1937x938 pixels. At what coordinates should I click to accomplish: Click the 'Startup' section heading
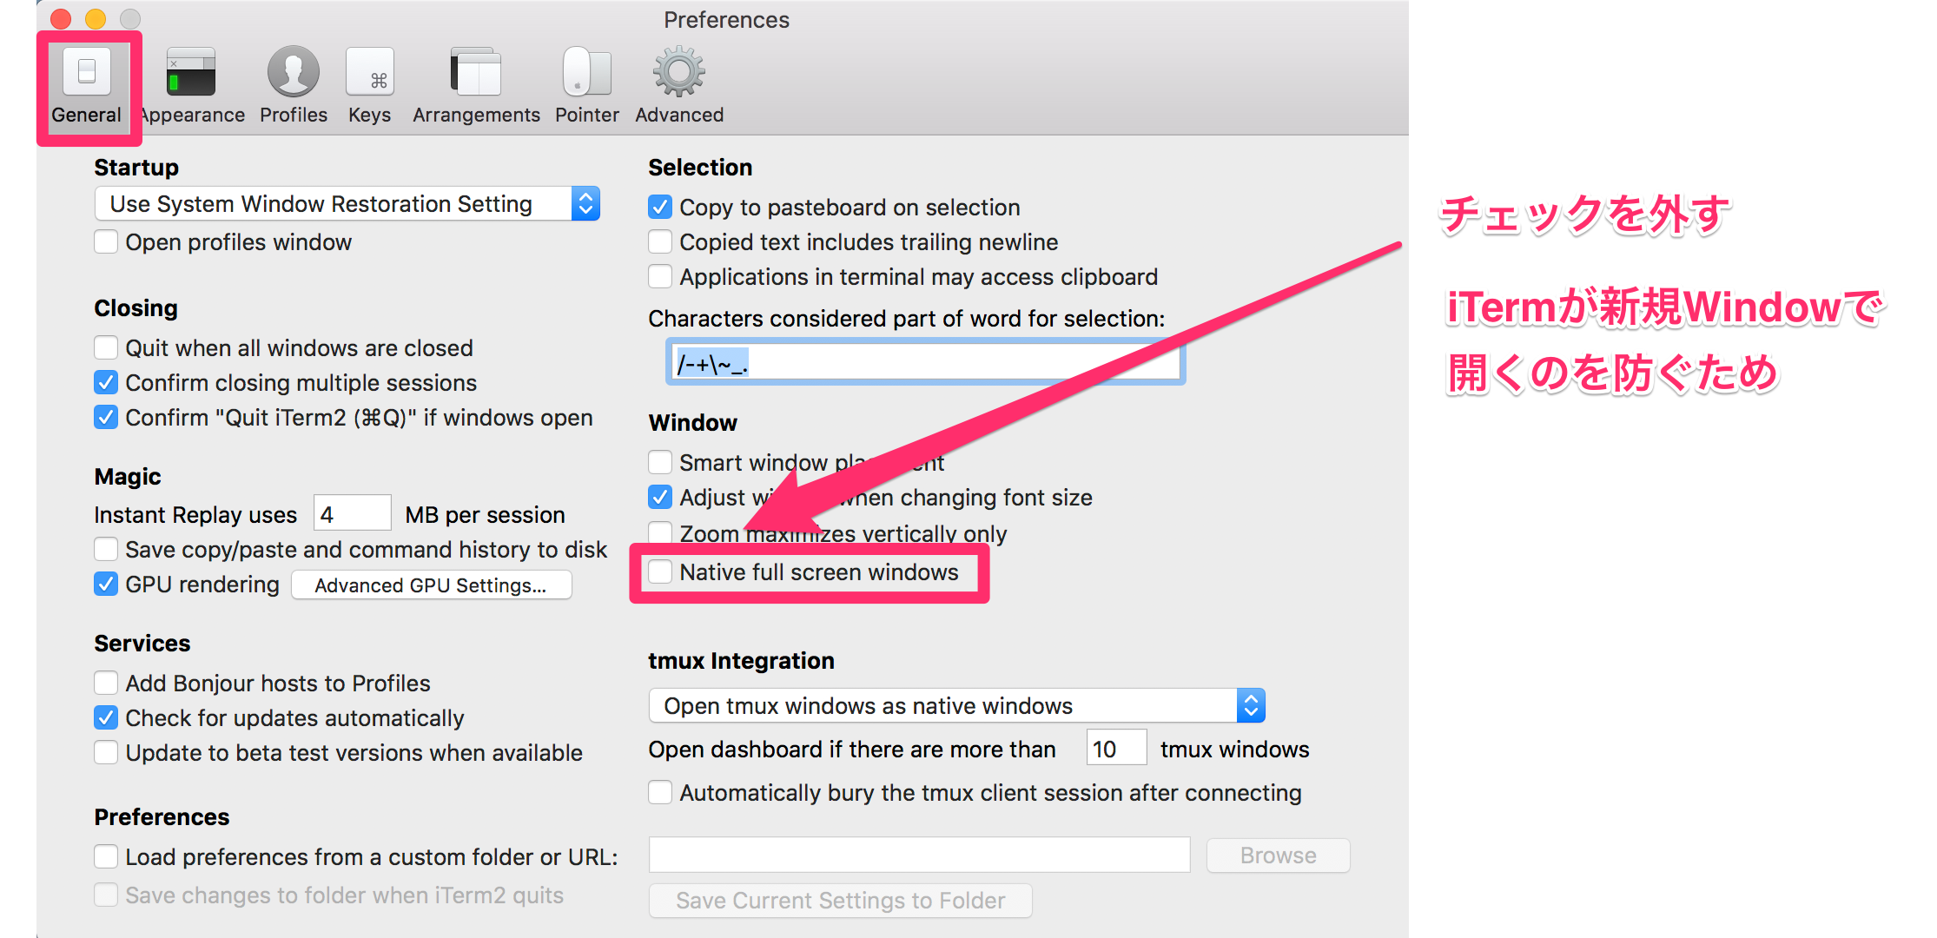136,168
